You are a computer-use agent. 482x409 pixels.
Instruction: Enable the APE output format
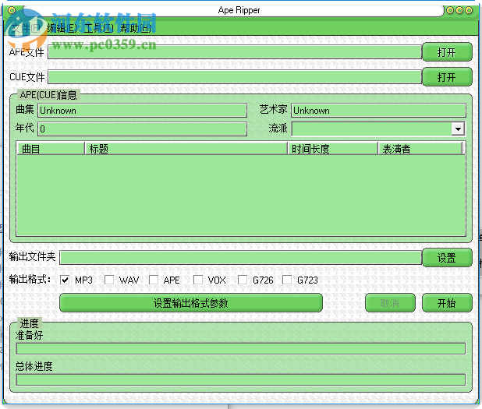154,280
